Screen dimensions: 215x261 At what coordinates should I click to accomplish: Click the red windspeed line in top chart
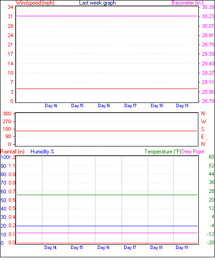coord(107,89)
